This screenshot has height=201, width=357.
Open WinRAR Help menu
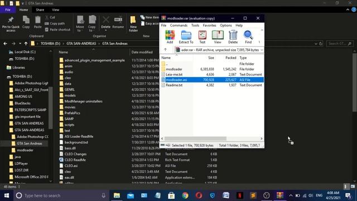(239, 25)
